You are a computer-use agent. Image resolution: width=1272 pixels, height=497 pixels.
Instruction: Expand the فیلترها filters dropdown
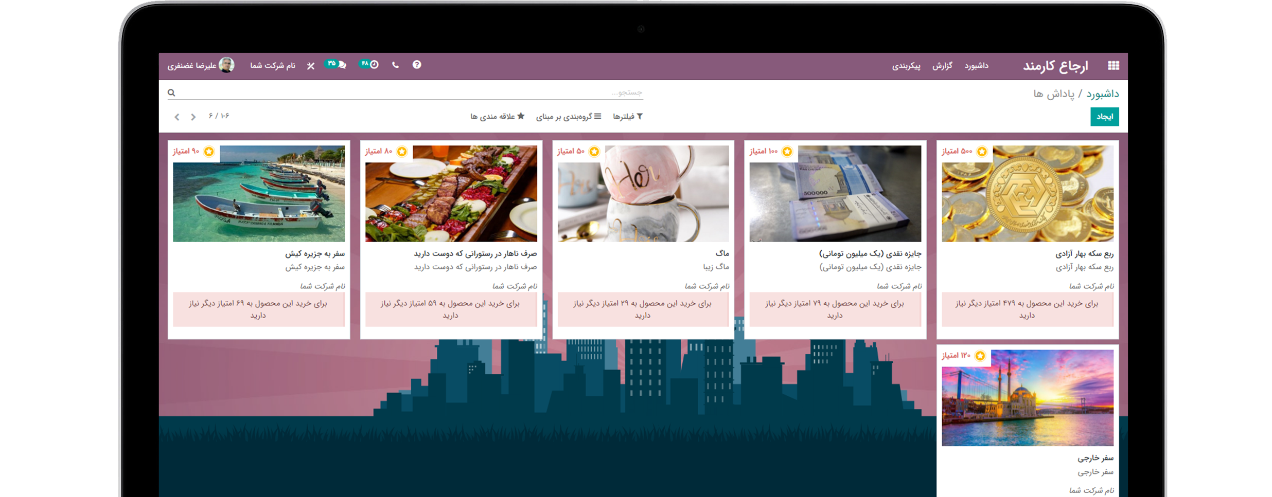(x=628, y=117)
